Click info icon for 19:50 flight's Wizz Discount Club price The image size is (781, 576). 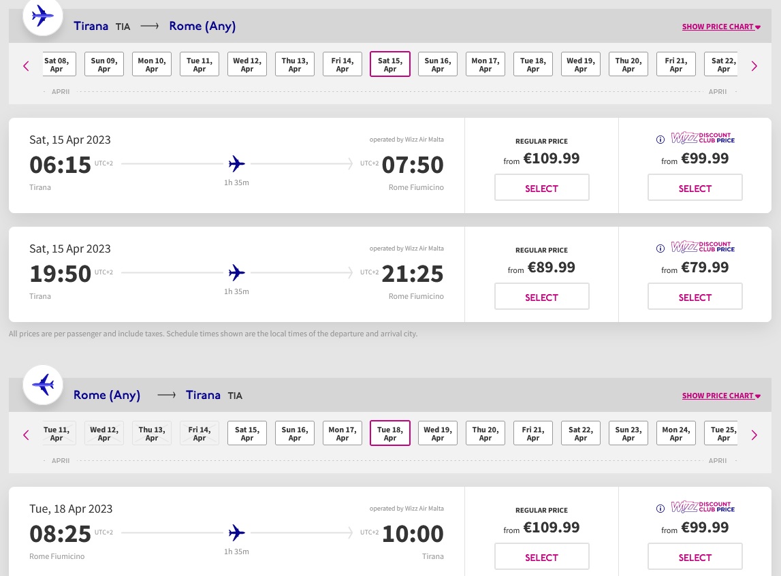[660, 249]
